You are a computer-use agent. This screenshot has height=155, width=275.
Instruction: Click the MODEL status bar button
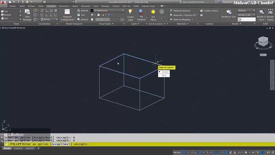177,152
